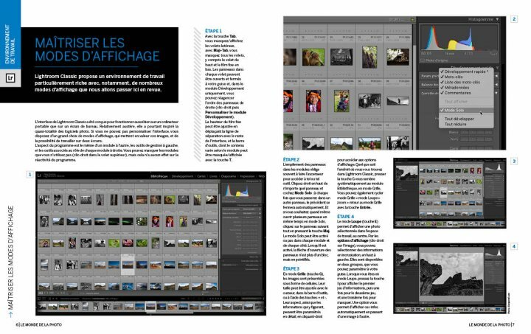Select the orange-hat woman portrait in enlarged grid
531x334 pixels.
click(x=313, y=101)
